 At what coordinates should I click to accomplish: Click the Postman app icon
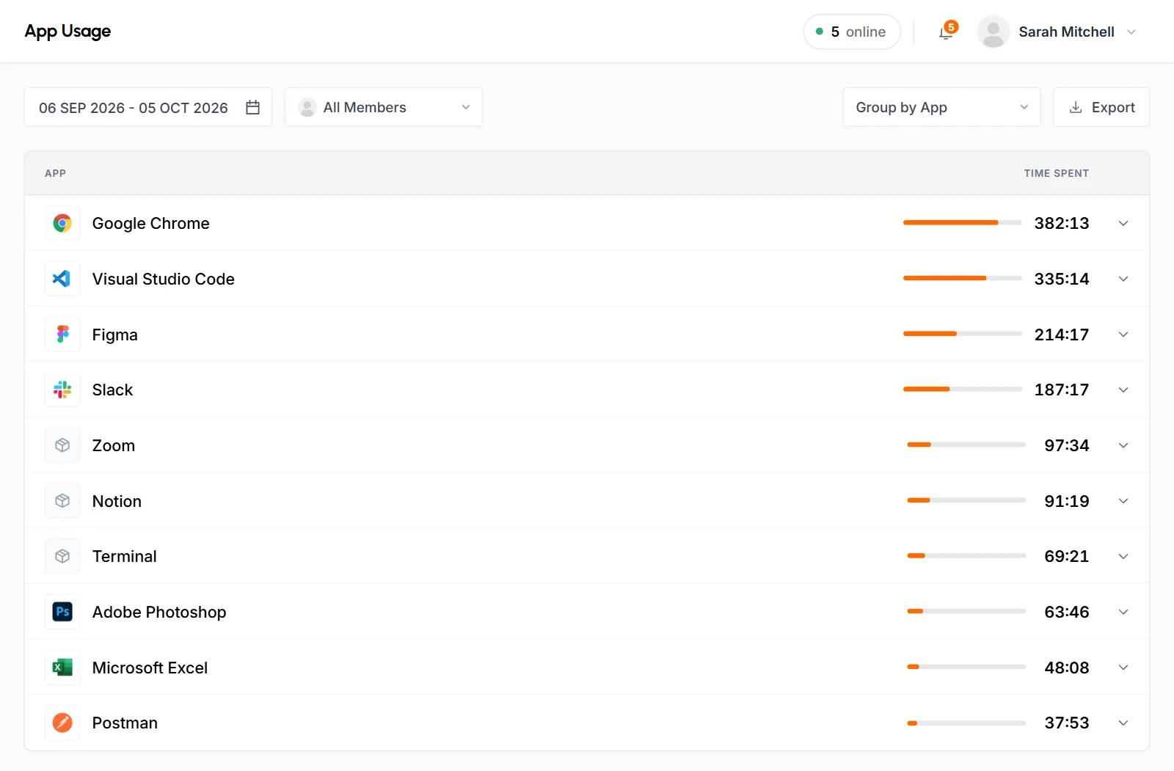click(x=62, y=723)
